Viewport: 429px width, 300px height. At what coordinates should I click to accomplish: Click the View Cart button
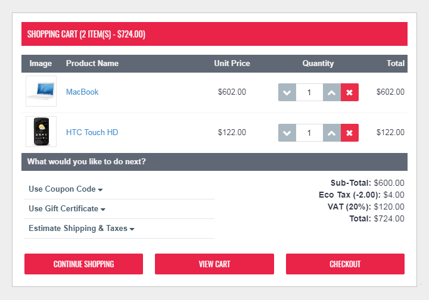(x=214, y=264)
